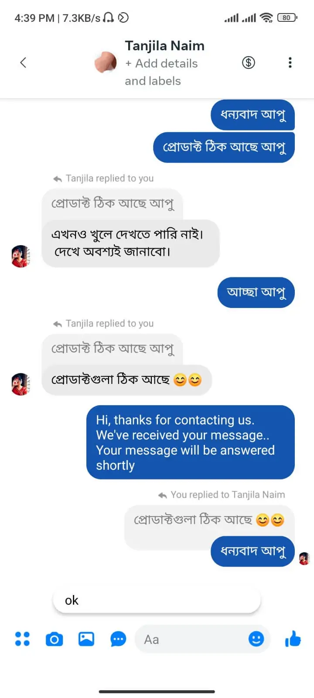Open Tanjila Naim's header profile picture
Viewport: 314px width, 698px height.
pyautogui.click(x=106, y=62)
